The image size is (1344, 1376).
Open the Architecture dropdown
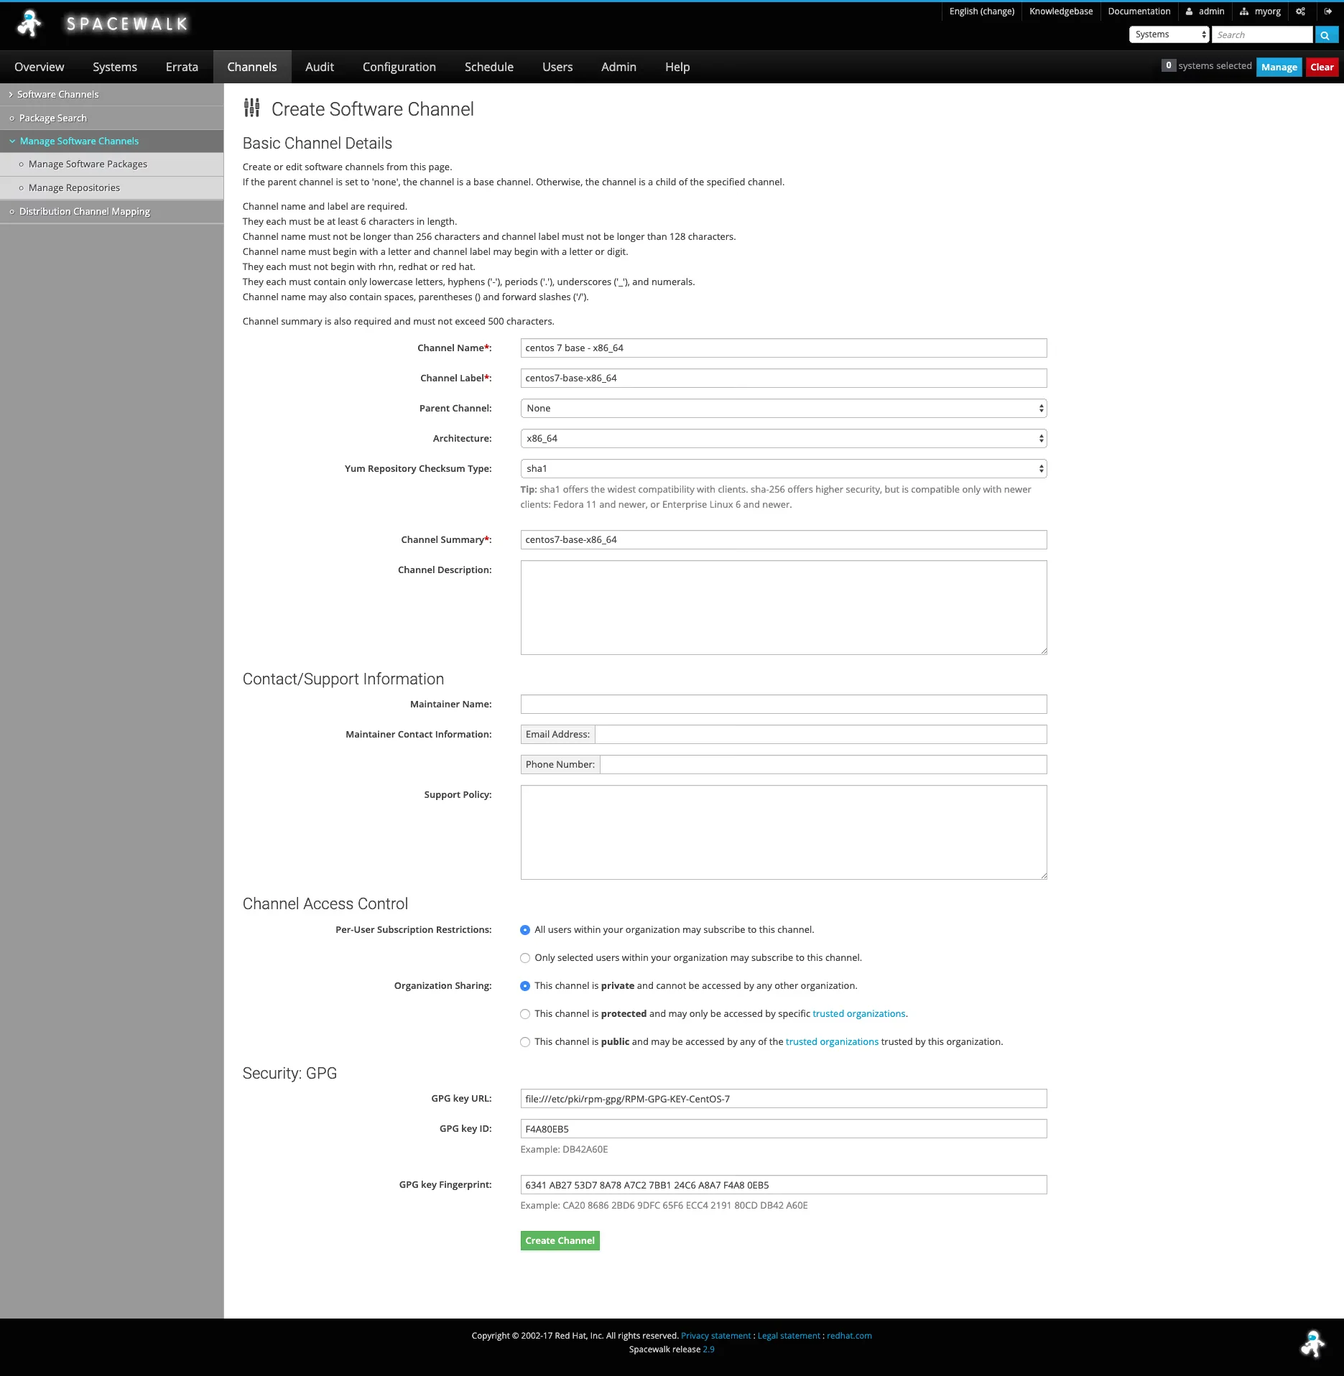click(783, 438)
